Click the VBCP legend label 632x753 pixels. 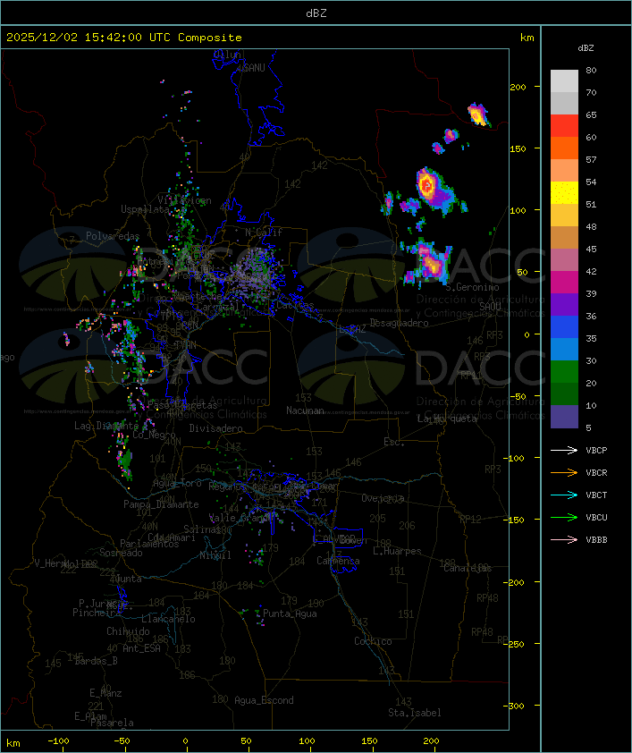click(x=596, y=450)
